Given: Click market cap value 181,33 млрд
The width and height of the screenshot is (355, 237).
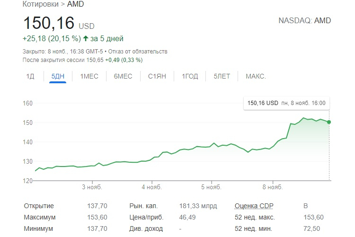Looking at the screenshot, I should tap(198, 206).
